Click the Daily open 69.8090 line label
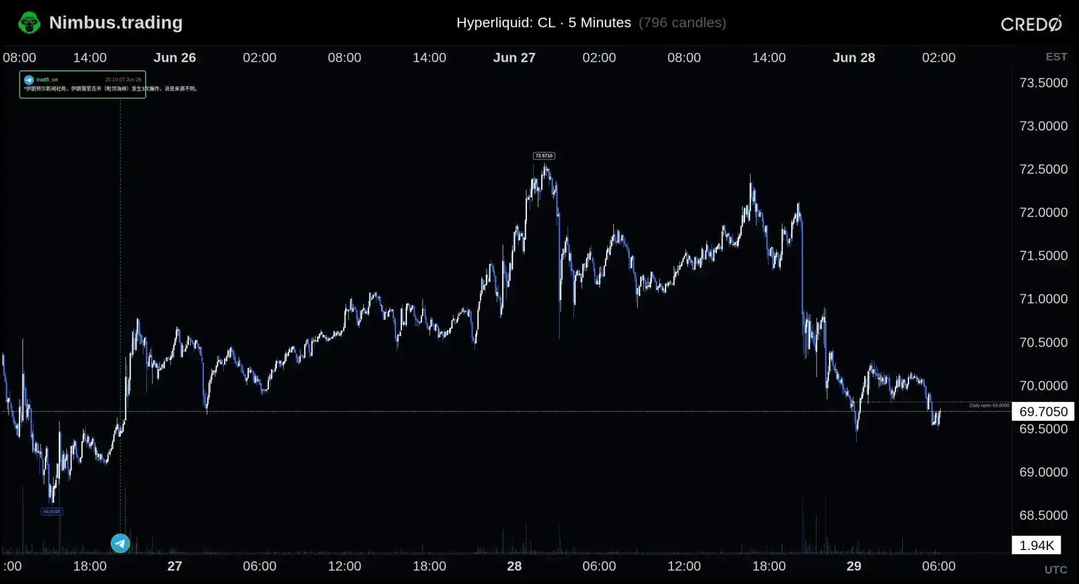This screenshot has width=1079, height=584. coord(989,405)
